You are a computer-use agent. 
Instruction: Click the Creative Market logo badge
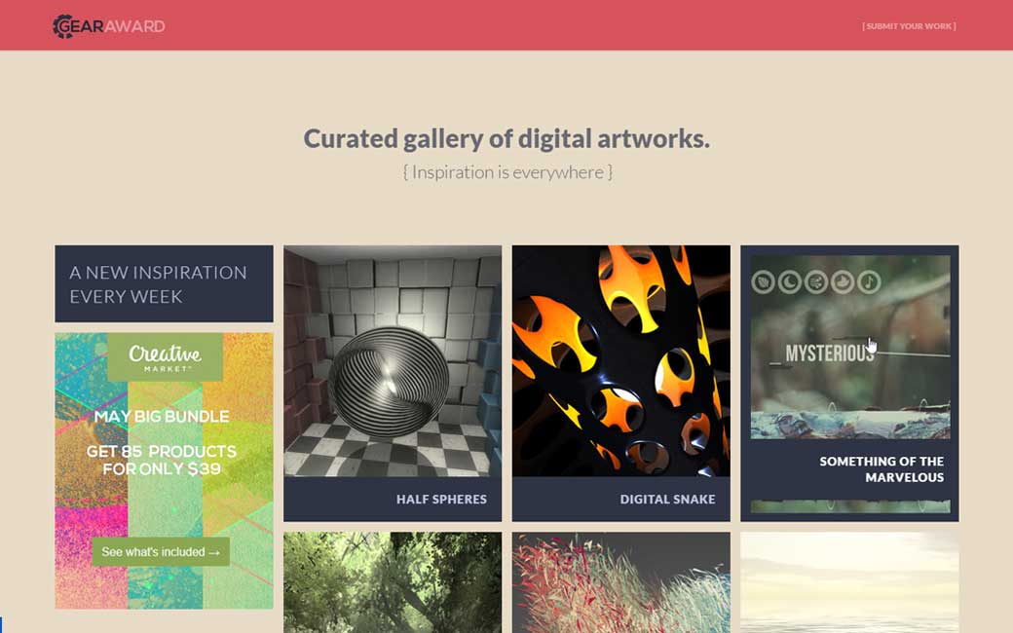click(166, 357)
